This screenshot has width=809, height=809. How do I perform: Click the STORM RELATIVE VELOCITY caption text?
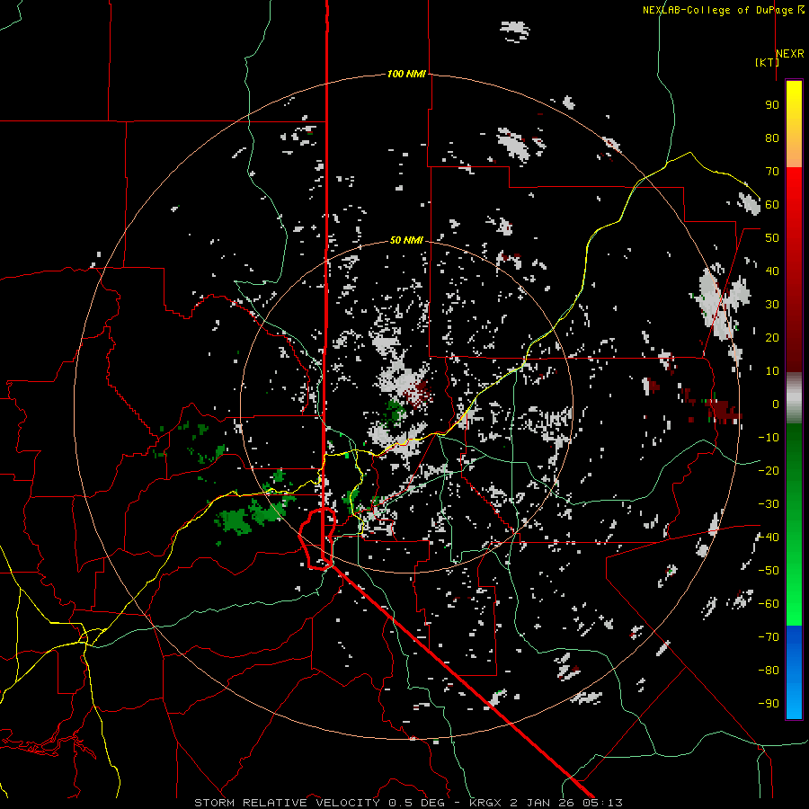[x=287, y=803]
